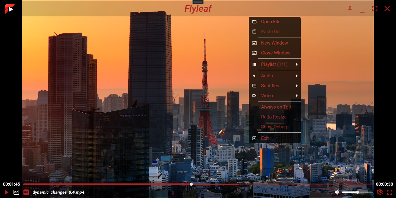
Task: Start playback with the play button
Action: click(6, 192)
